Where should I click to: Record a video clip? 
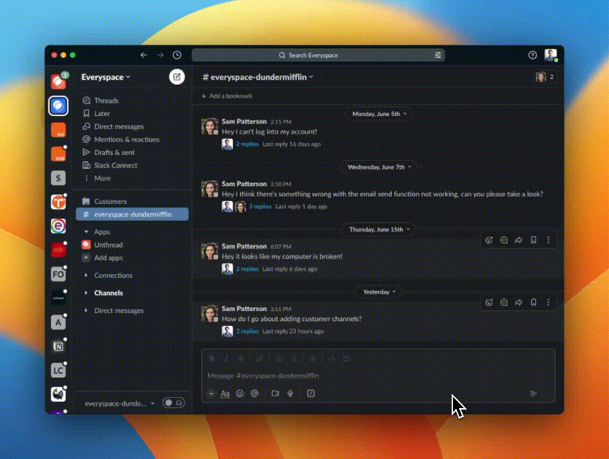point(275,393)
